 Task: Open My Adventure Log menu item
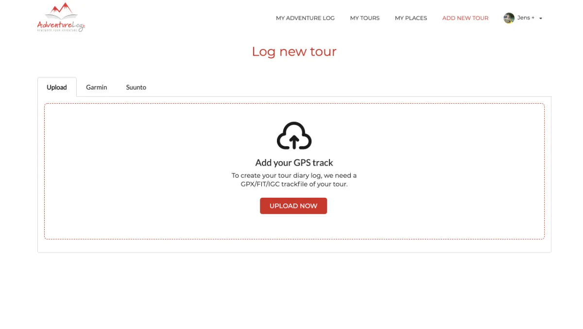click(305, 18)
